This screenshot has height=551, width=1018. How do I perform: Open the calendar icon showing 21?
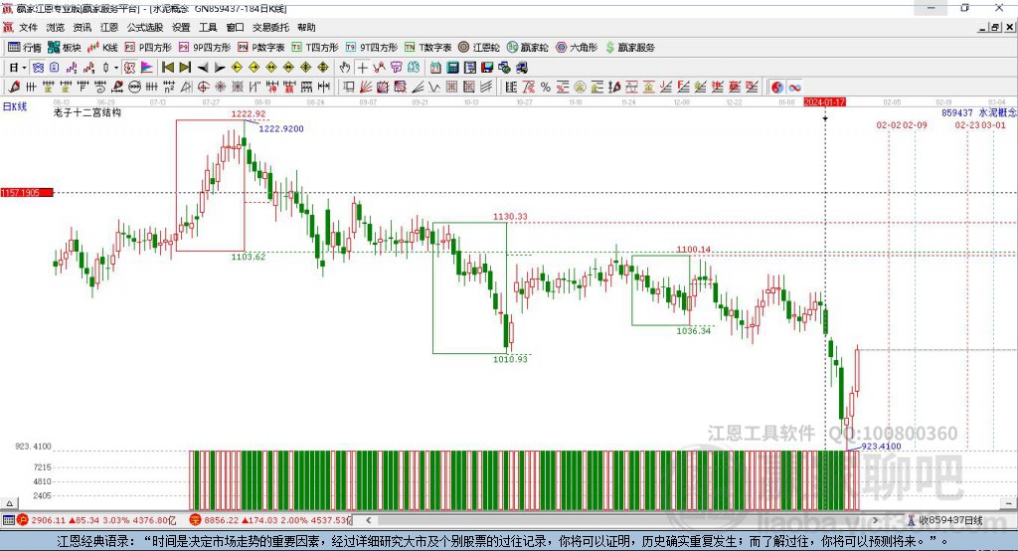(x=435, y=68)
